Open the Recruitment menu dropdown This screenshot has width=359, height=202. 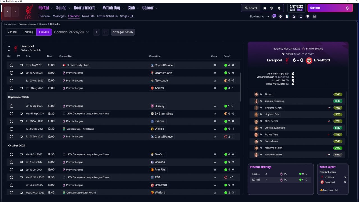tap(86, 8)
